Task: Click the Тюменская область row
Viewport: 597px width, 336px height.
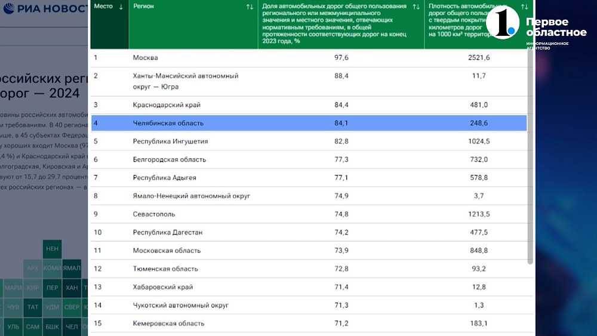Action: (x=309, y=269)
